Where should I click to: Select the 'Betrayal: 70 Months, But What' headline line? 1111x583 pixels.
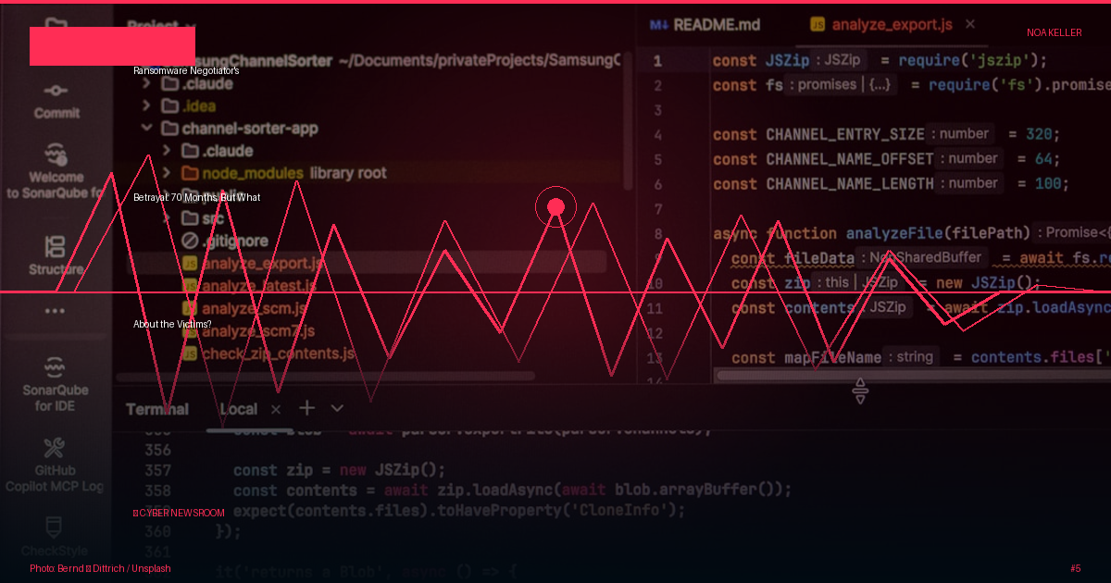pyautogui.click(x=197, y=197)
